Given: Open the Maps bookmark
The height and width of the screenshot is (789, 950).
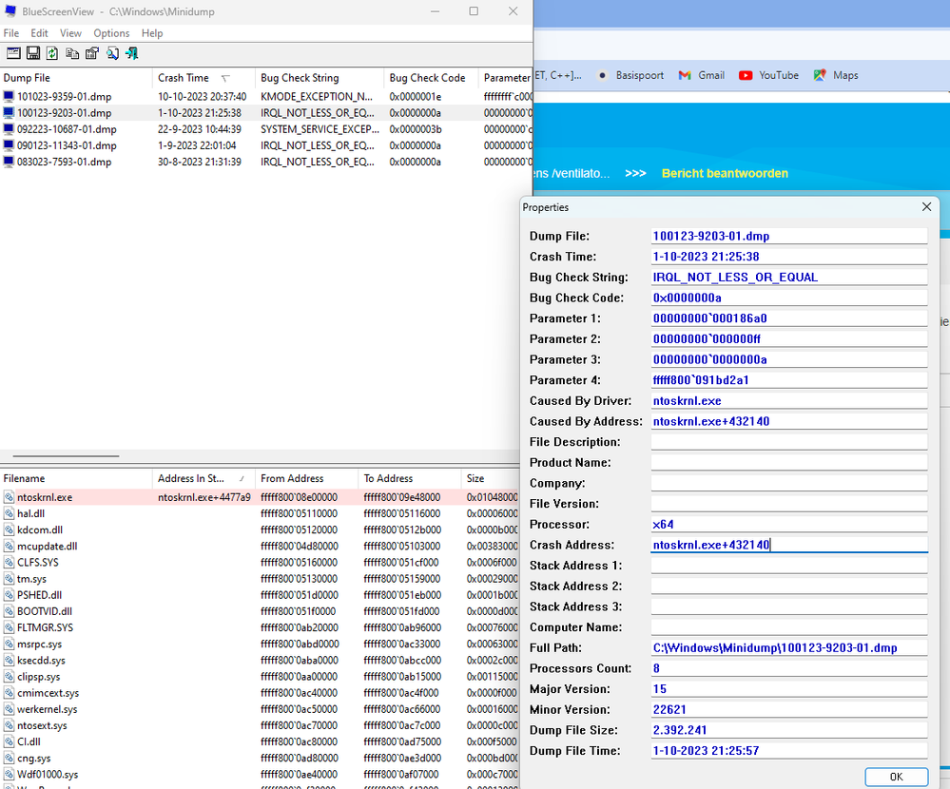Looking at the screenshot, I should point(836,75).
